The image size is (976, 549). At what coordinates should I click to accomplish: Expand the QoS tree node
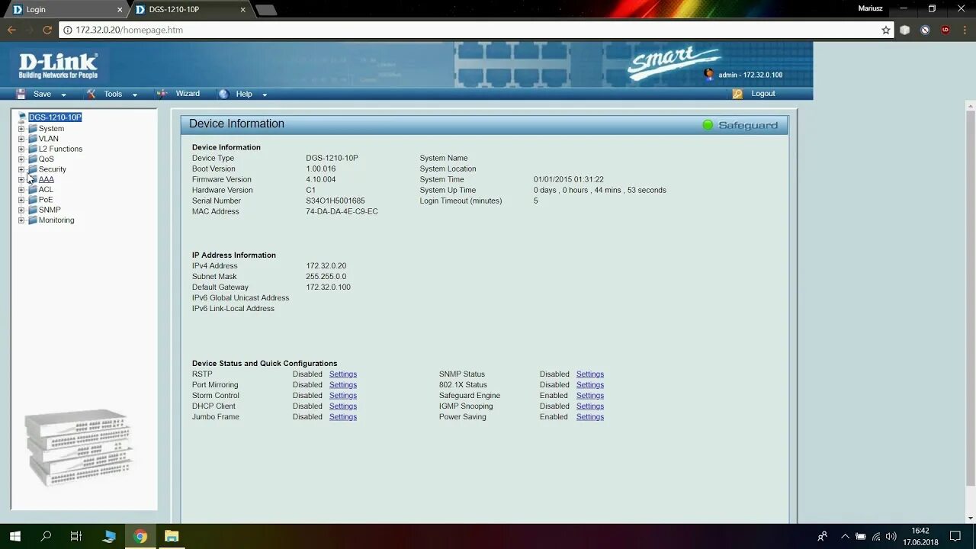(x=21, y=159)
